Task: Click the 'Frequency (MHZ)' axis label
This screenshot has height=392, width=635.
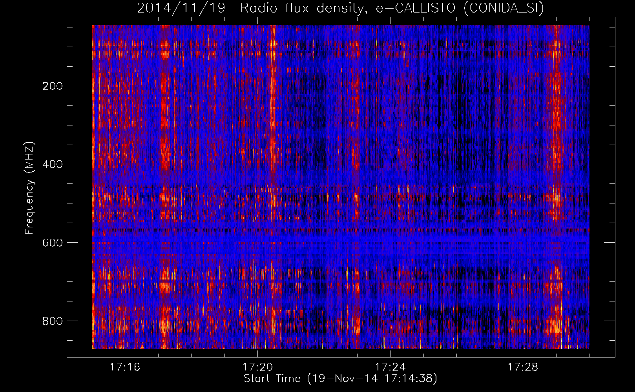Action: [x=29, y=188]
